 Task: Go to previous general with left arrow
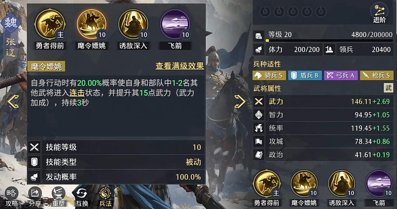13,101
